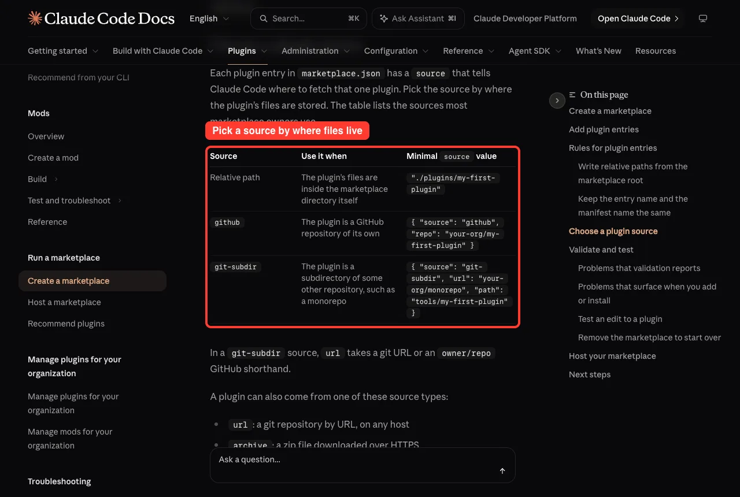The height and width of the screenshot is (497, 740).
Task: Go to the What's New tab
Action: (598, 51)
